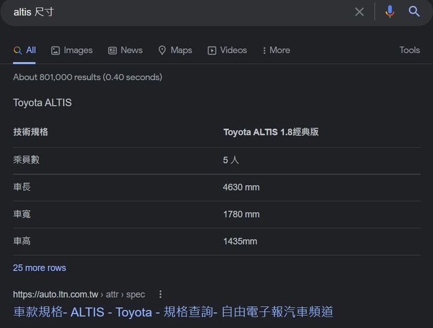433x328 pixels.
Task: Clear the search box with the X icon
Action: [359, 11]
